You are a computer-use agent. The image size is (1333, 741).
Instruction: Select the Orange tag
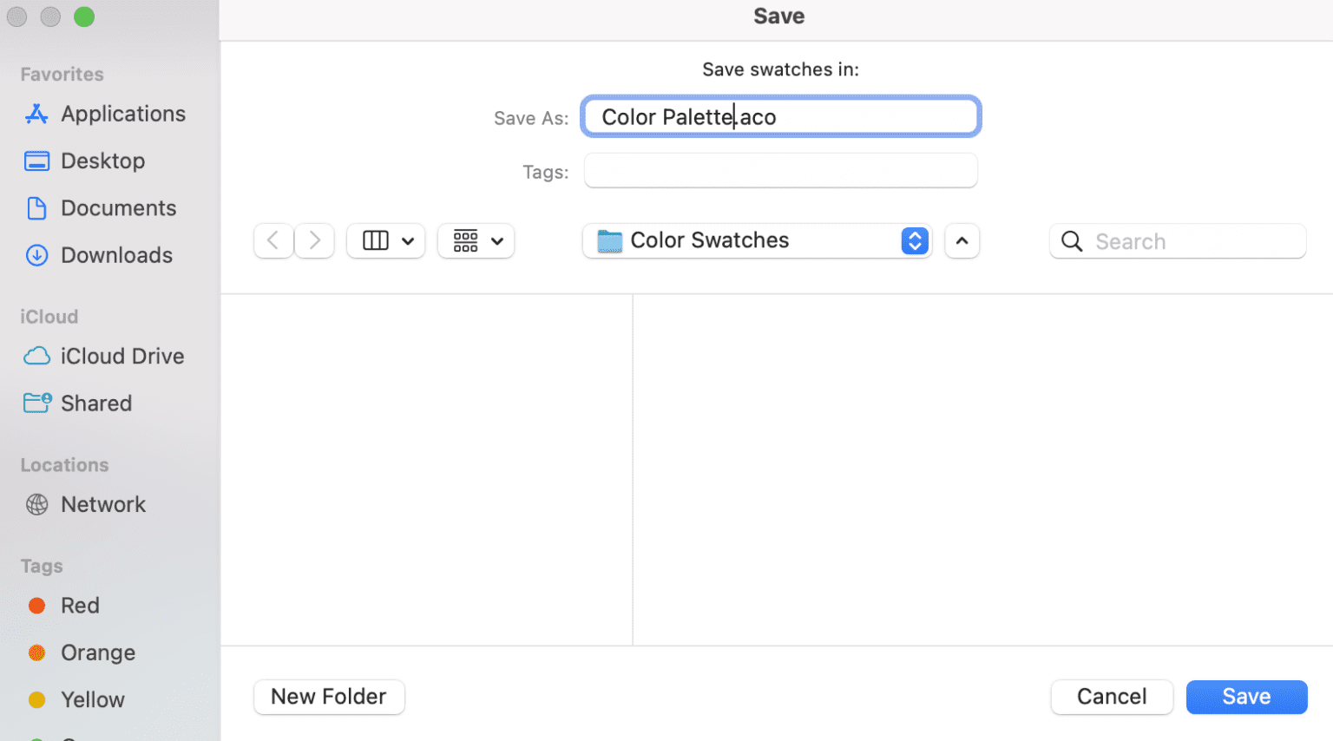tap(97, 652)
